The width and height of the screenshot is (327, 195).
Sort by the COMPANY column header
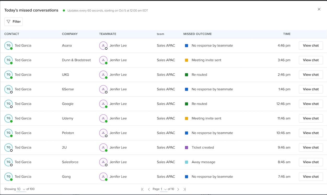(70, 34)
